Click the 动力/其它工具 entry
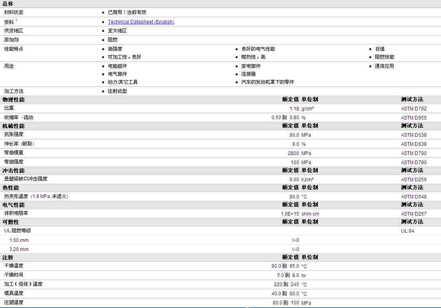This screenshot has height=308, width=441. pos(123,82)
